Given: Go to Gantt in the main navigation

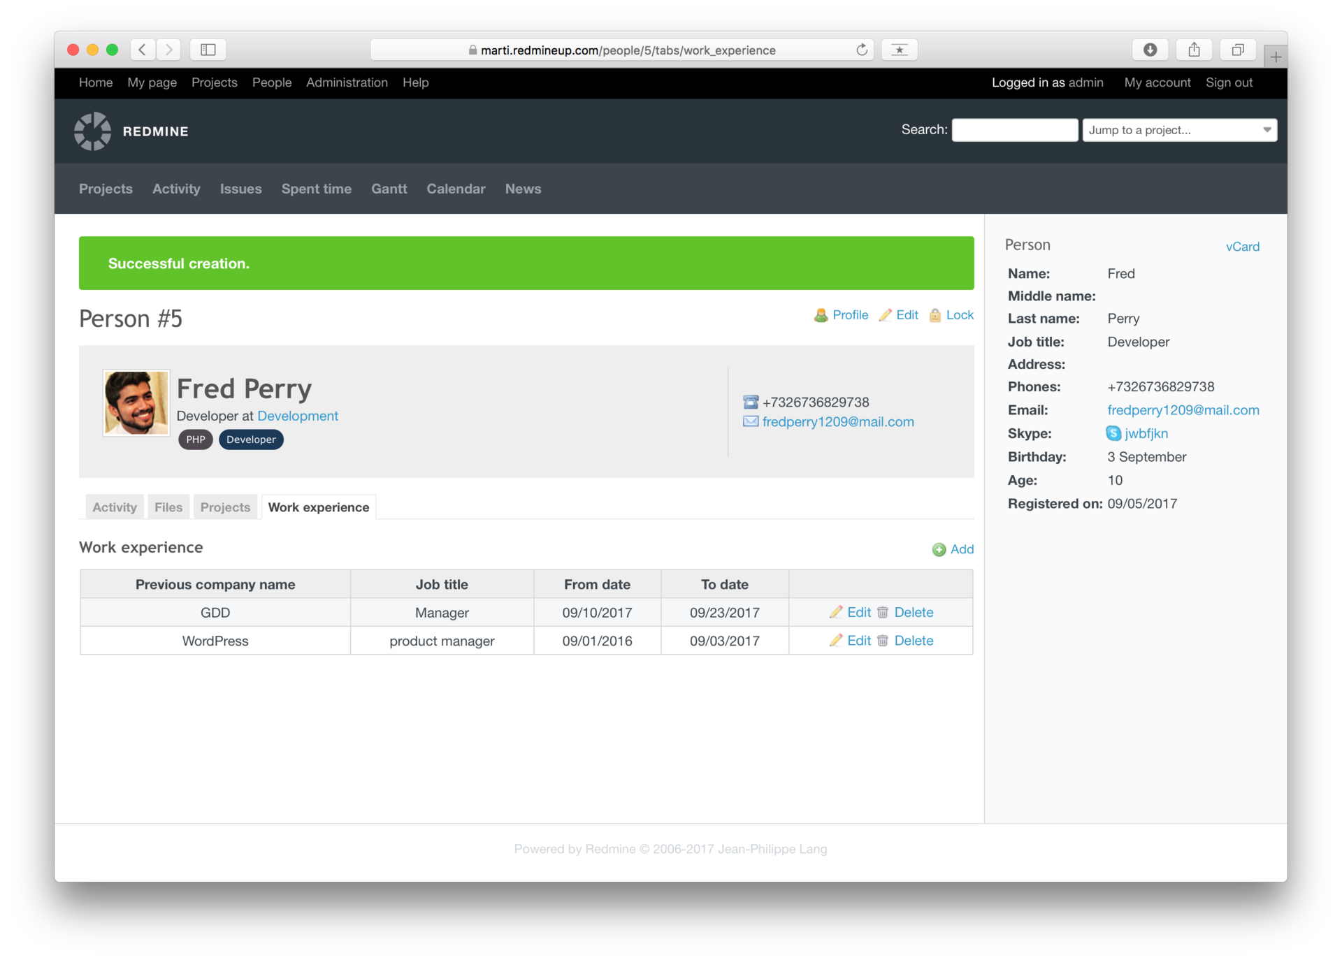Looking at the screenshot, I should (389, 189).
